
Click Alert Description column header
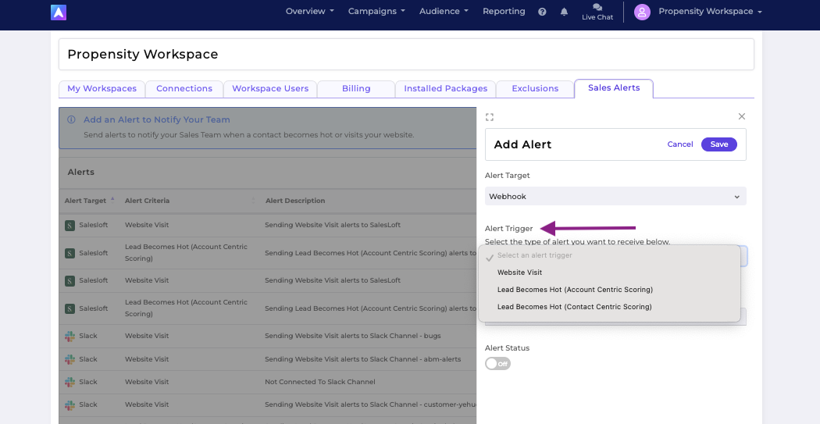coord(295,201)
